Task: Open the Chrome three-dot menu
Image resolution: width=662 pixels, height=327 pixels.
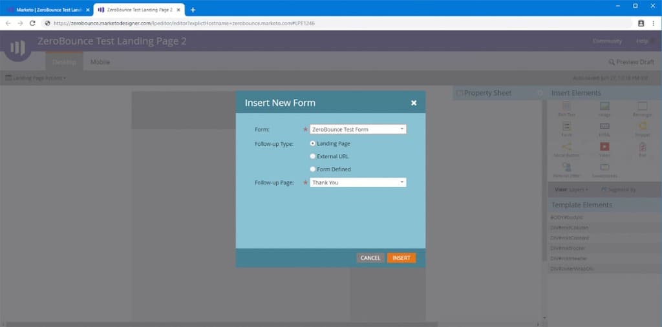Action: point(653,23)
